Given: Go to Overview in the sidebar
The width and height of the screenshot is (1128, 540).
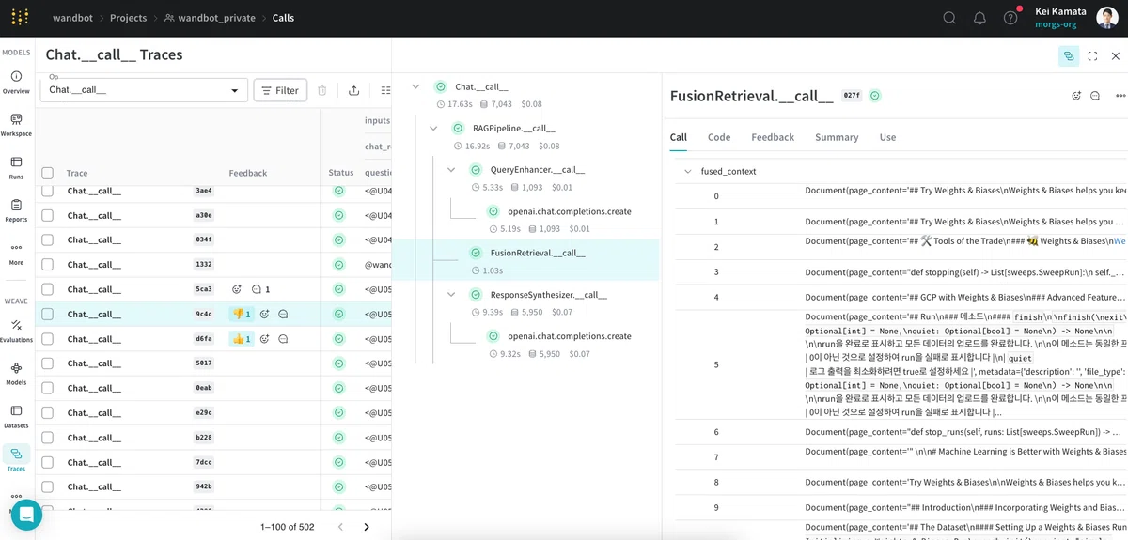Looking at the screenshot, I should (16, 82).
